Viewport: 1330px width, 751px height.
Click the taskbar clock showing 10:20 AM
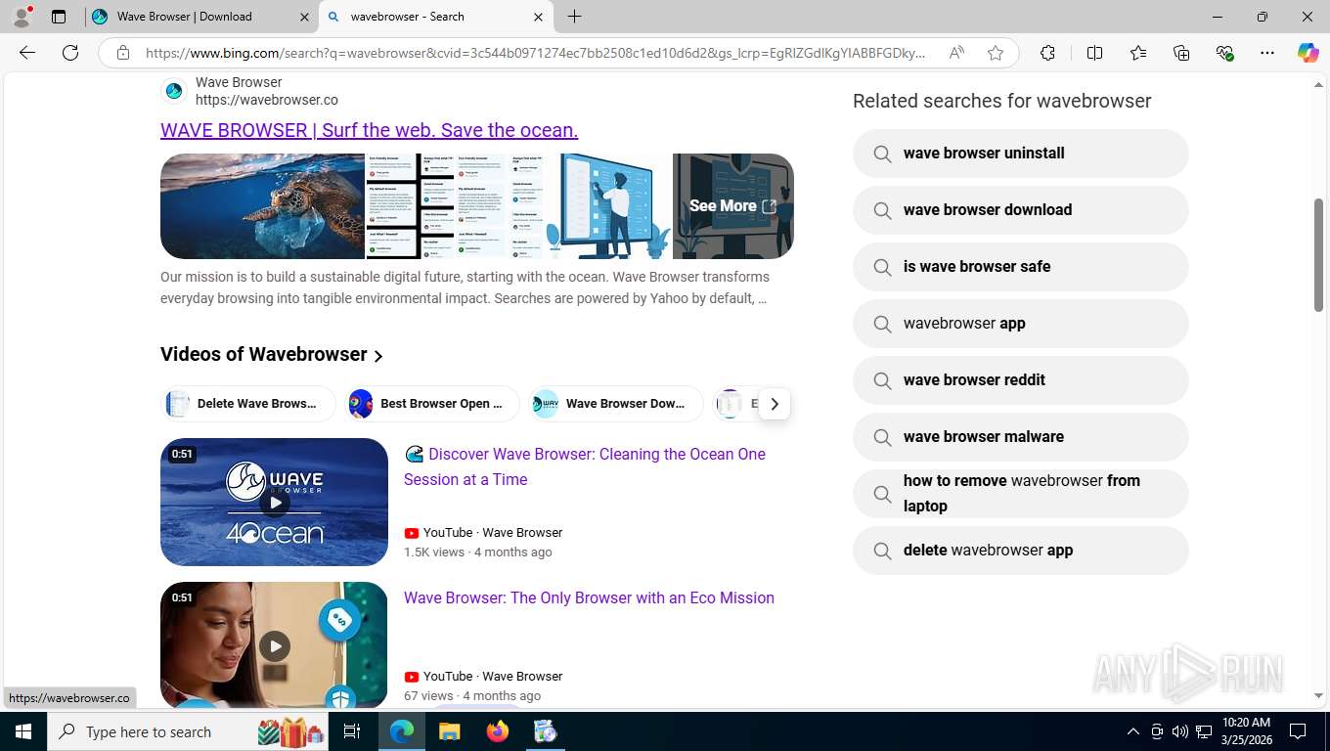pyautogui.click(x=1246, y=731)
